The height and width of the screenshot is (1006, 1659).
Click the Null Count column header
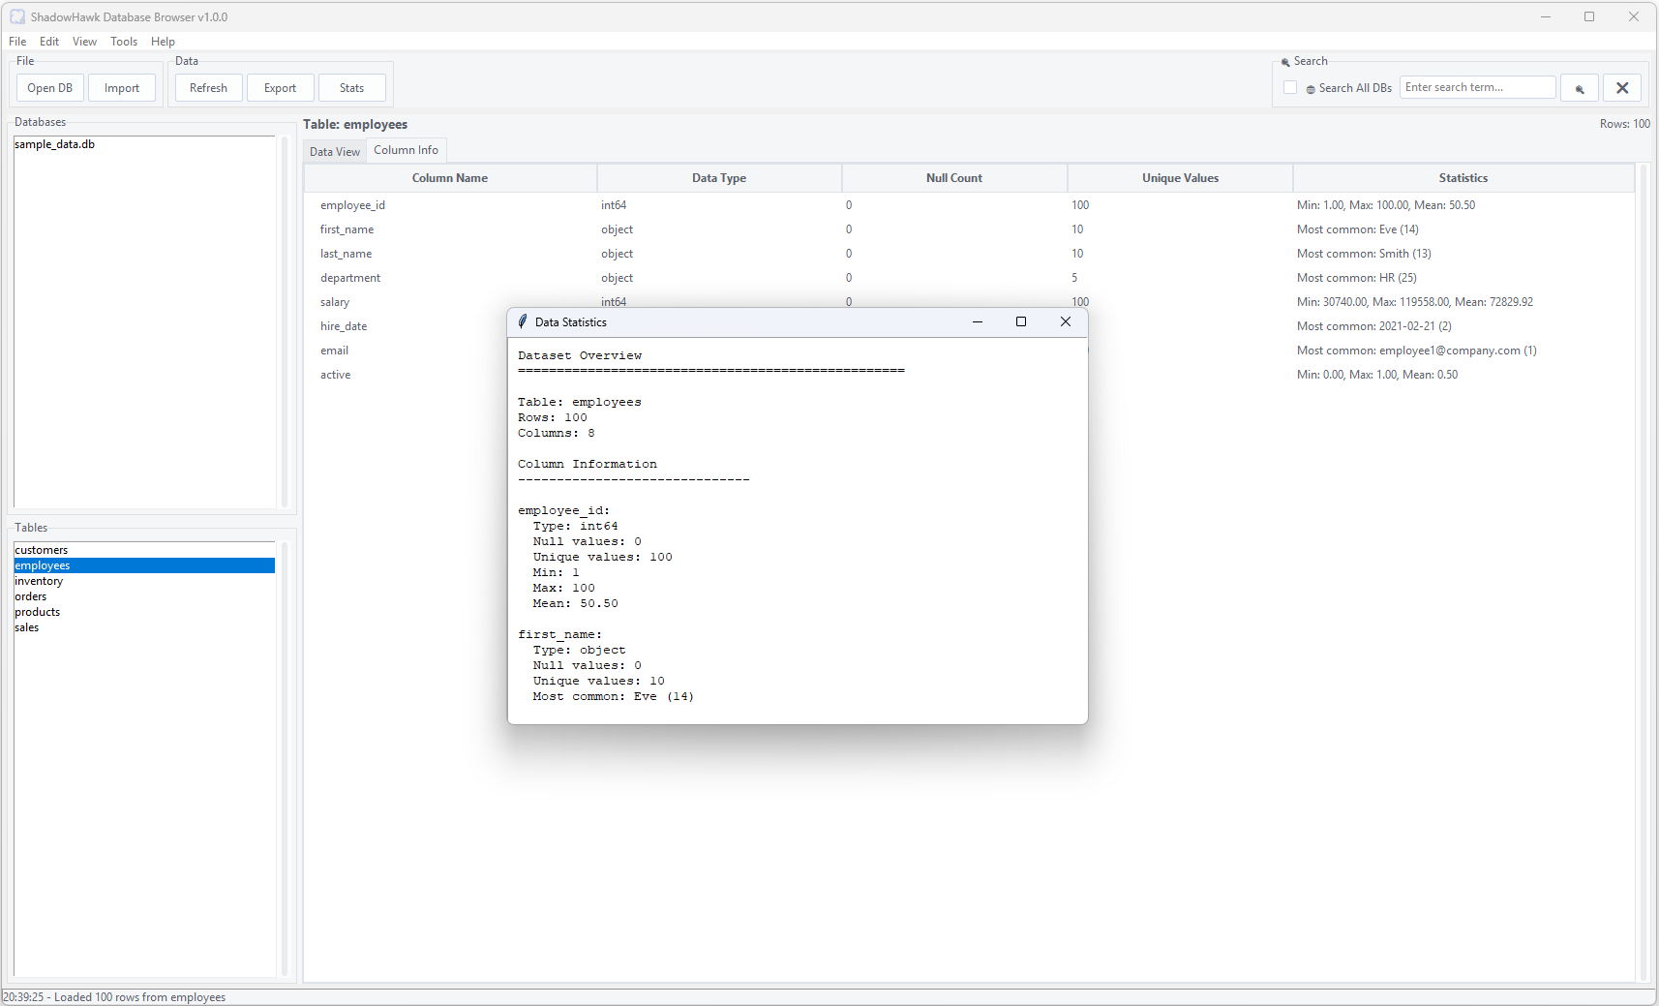click(x=954, y=178)
